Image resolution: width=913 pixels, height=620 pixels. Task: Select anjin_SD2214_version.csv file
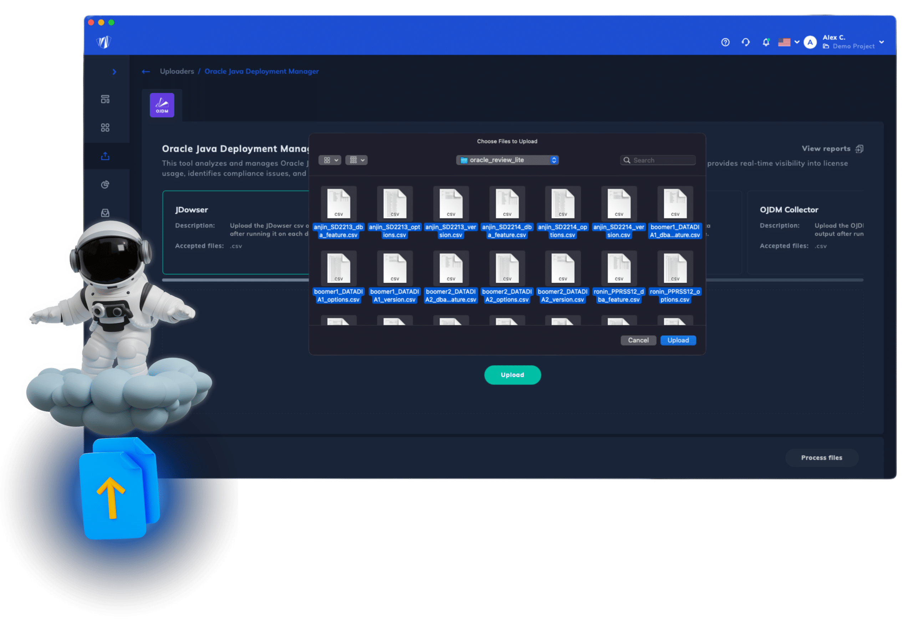(619, 213)
